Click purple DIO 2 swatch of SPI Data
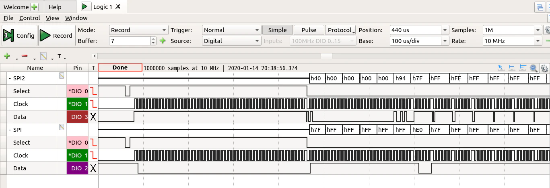The width and height of the screenshot is (550, 188). pos(77,168)
